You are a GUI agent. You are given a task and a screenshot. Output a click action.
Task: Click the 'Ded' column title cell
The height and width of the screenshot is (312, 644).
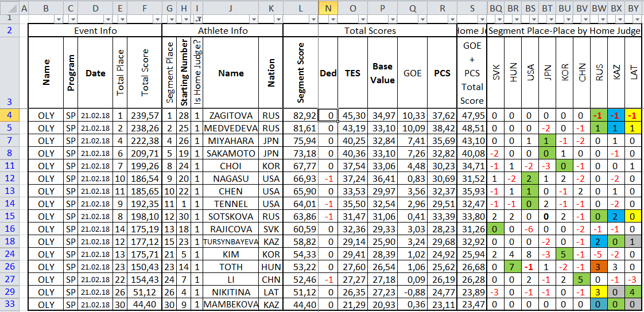tap(328, 73)
